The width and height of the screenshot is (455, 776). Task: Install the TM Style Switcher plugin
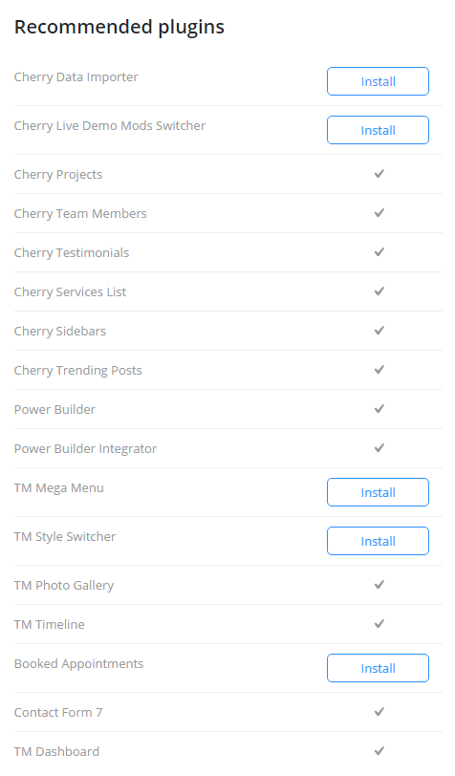(378, 541)
